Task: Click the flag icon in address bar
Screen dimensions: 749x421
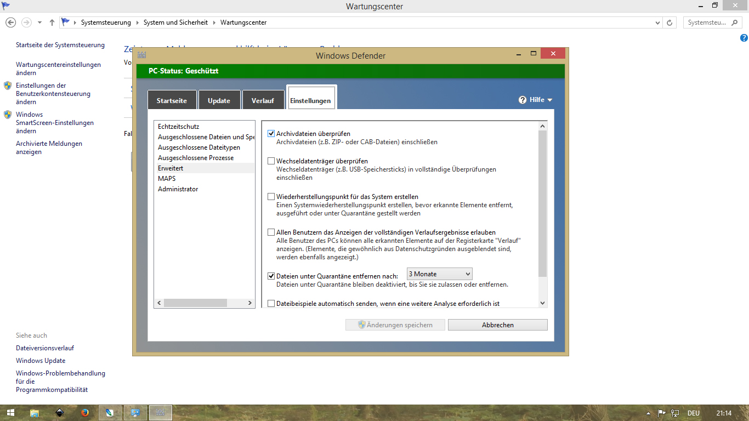Action: (x=66, y=22)
